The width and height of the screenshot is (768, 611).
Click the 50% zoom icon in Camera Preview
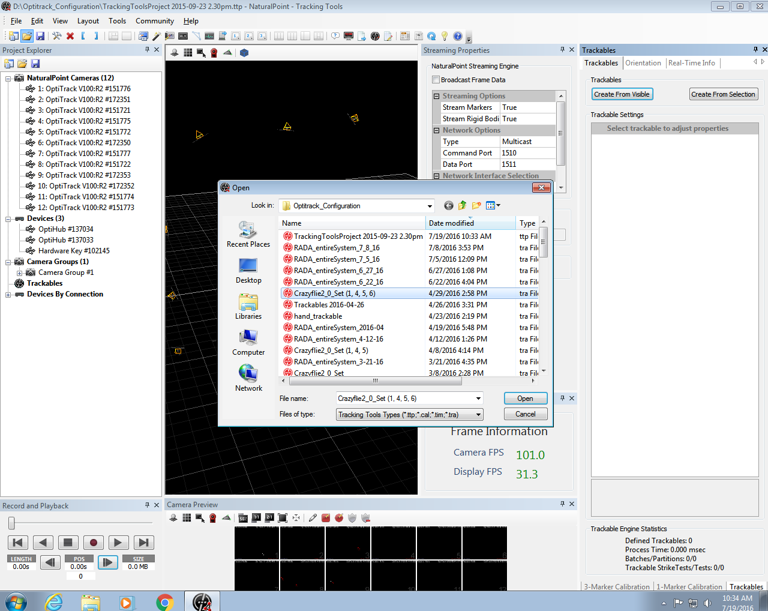tap(243, 518)
